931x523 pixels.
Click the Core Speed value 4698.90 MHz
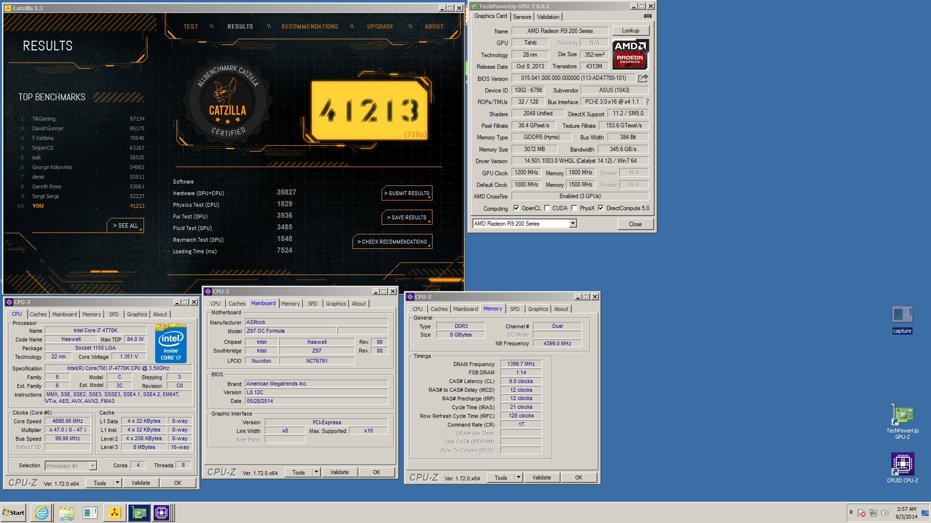(x=68, y=421)
